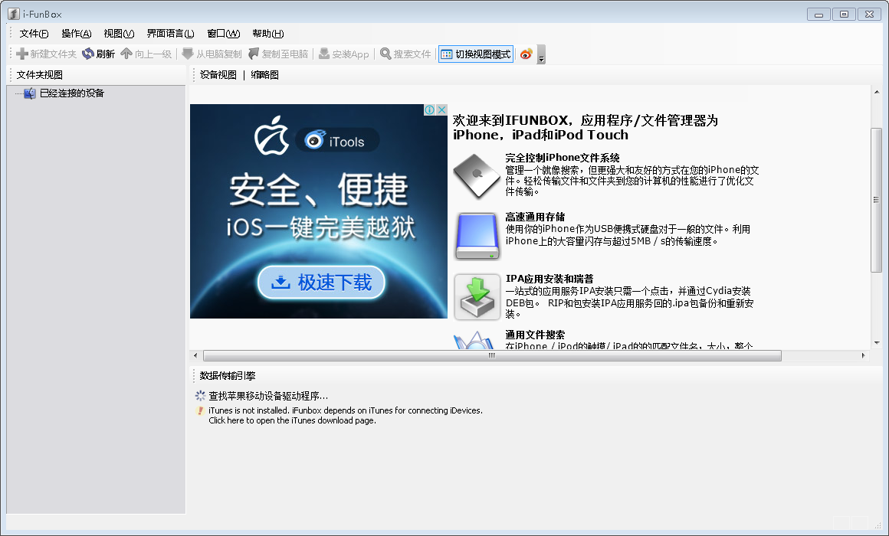Screen dimensions: 889x536
Task: Close the iTools advertisement
Action: (441, 110)
